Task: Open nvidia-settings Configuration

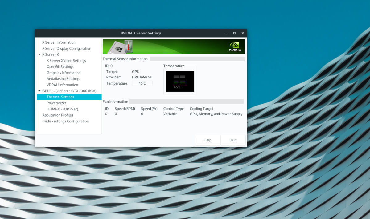Action: pos(65,121)
